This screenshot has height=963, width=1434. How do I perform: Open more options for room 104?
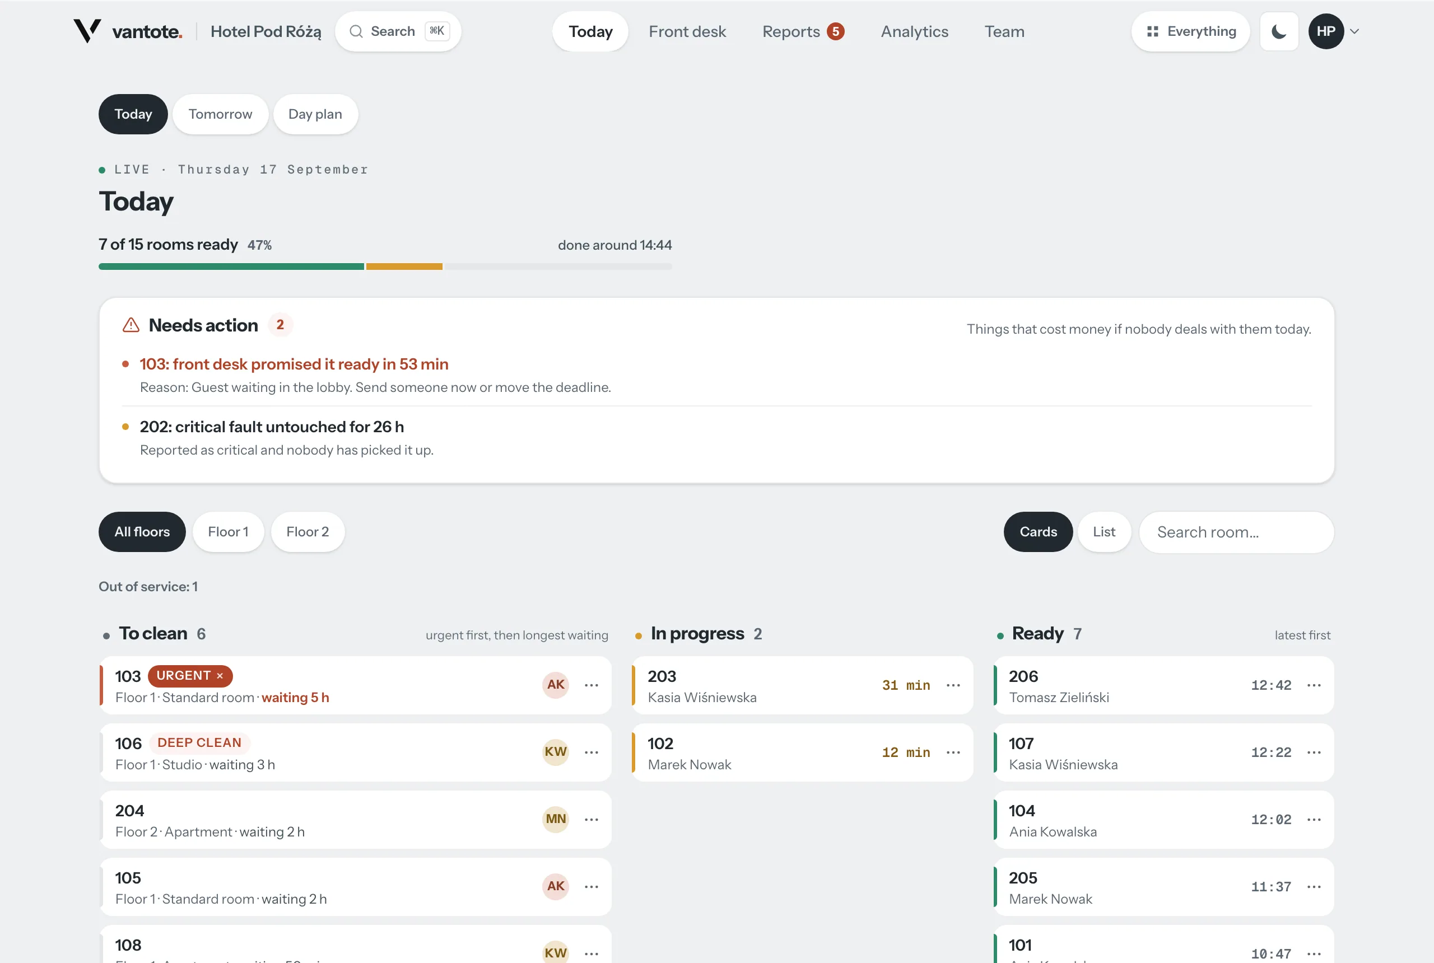1314,820
